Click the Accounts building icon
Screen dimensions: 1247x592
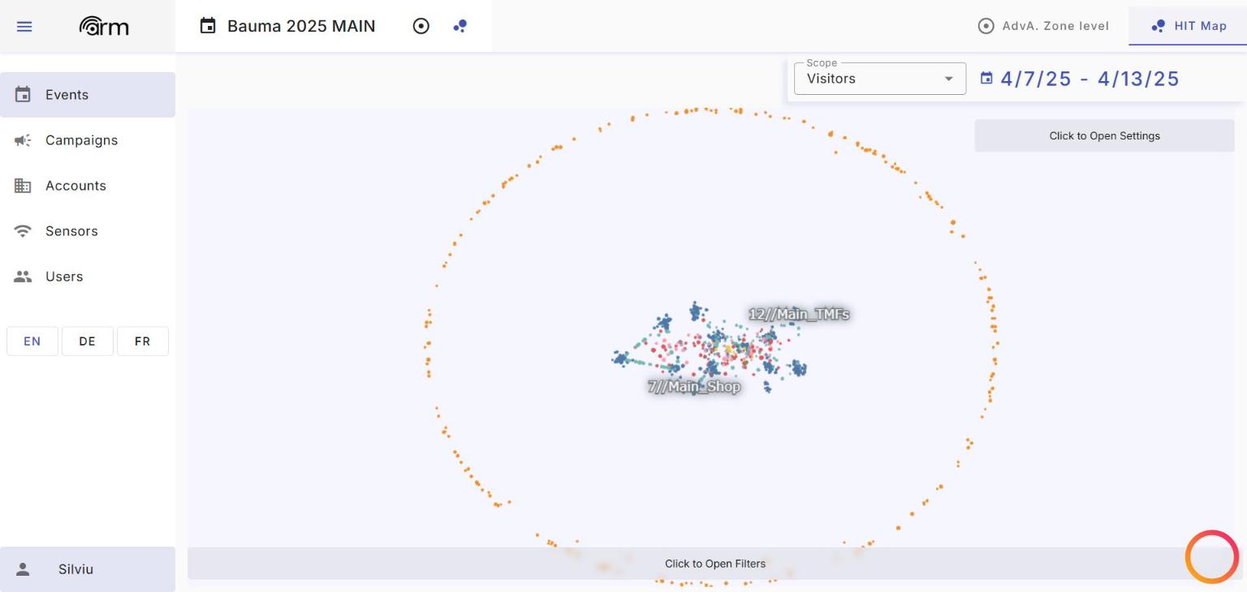[x=23, y=186]
